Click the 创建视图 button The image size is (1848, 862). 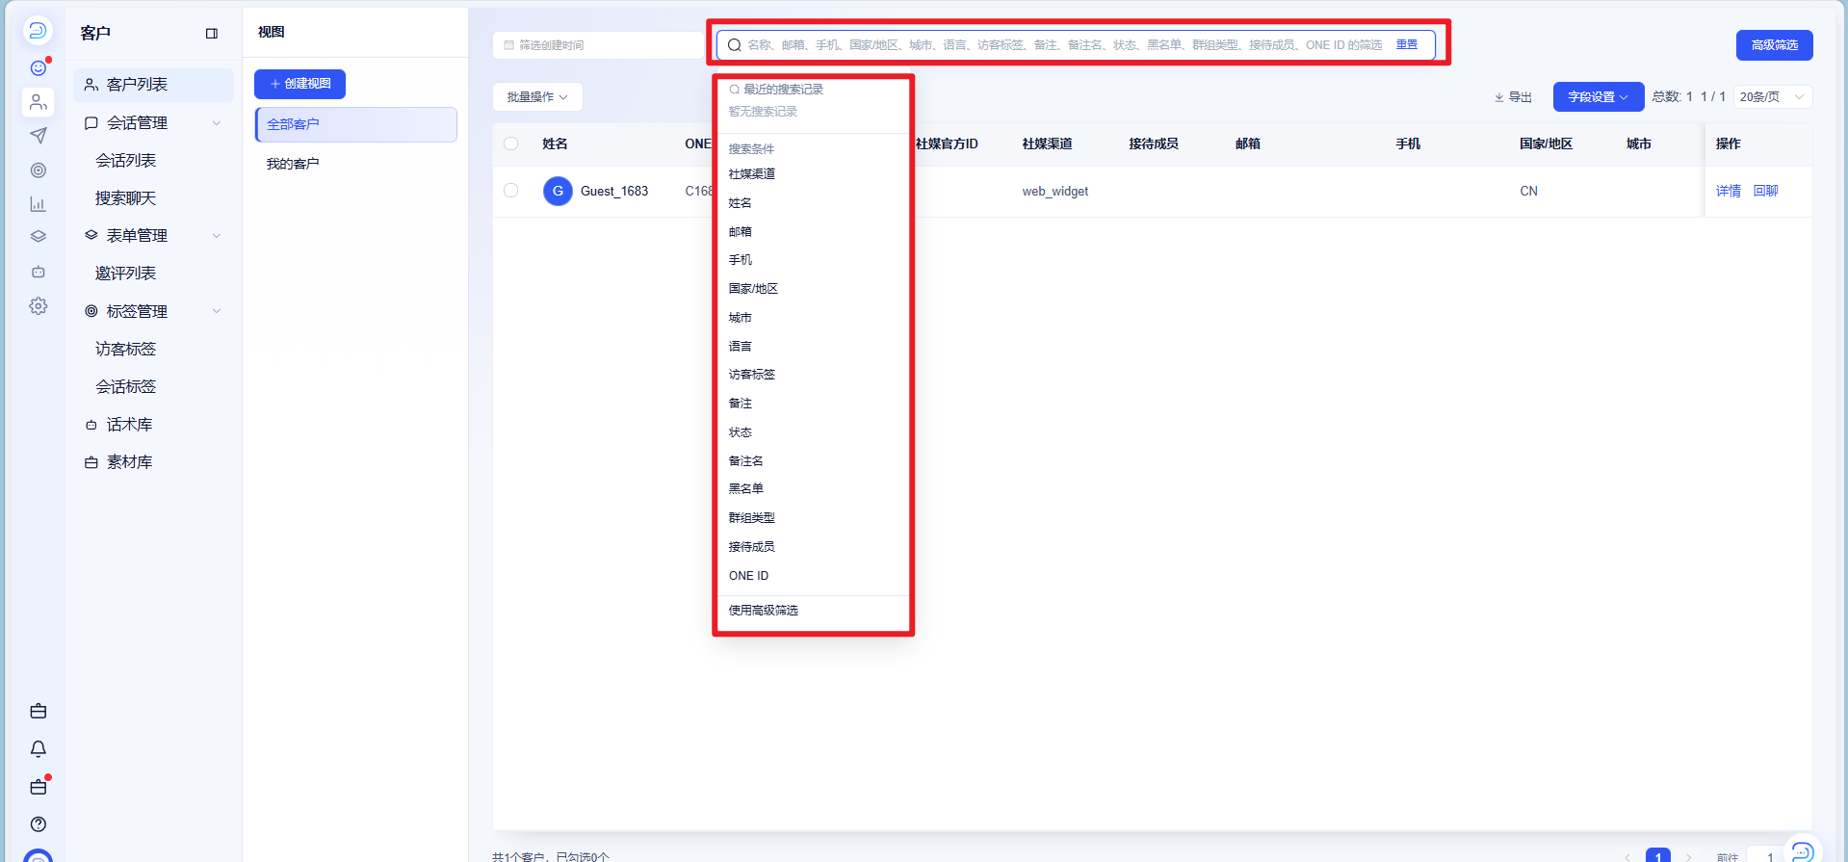[299, 84]
